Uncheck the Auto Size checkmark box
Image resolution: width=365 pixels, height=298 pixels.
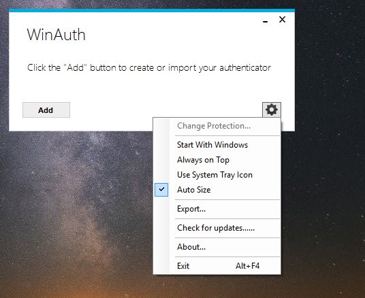click(161, 189)
